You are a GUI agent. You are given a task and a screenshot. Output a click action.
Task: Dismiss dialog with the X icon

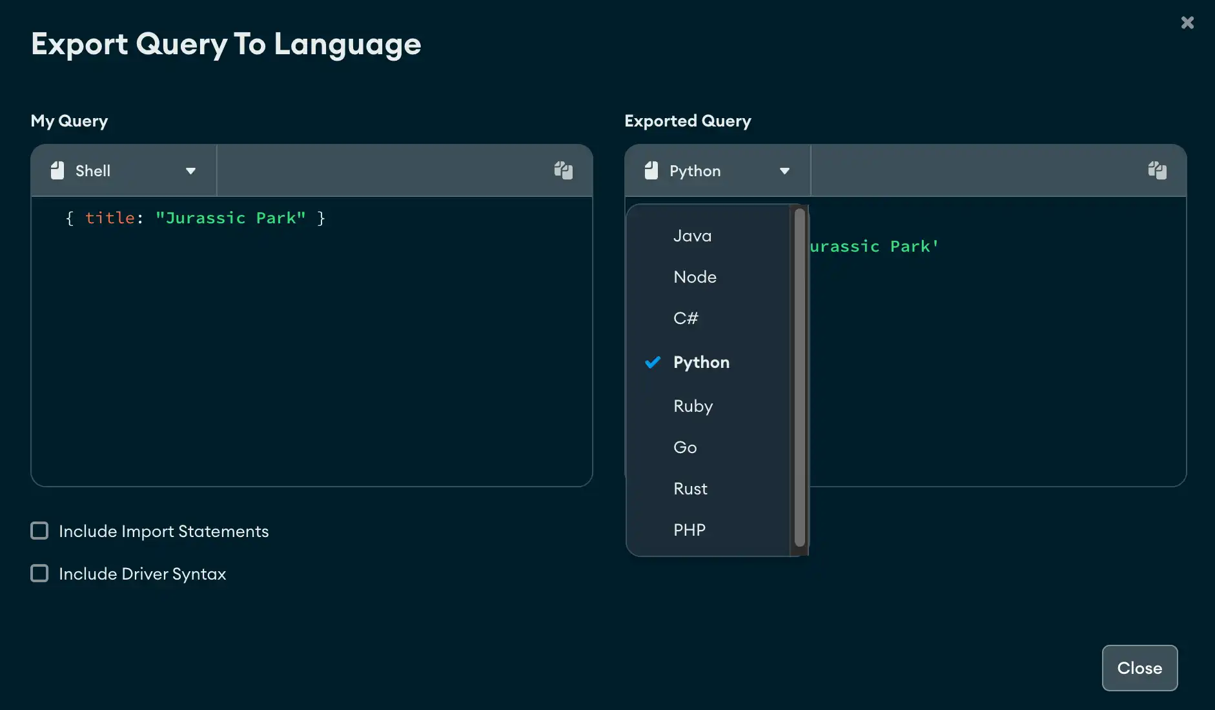click(x=1188, y=22)
